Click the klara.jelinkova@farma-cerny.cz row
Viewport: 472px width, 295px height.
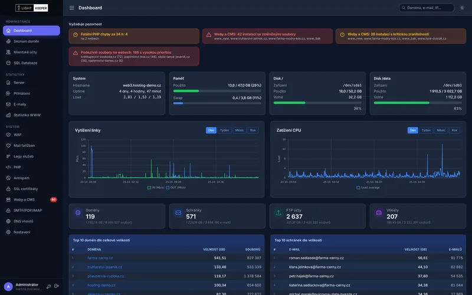pyautogui.click(x=368, y=267)
